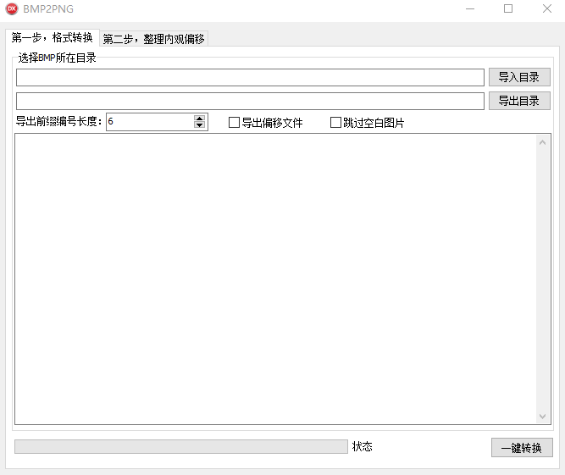
Task: Decrease prefix number length with down arrow
Action: (200, 125)
